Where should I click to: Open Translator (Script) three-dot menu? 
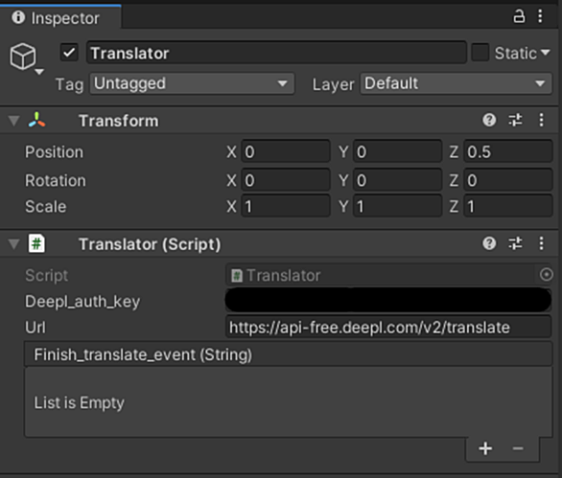[x=541, y=243]
